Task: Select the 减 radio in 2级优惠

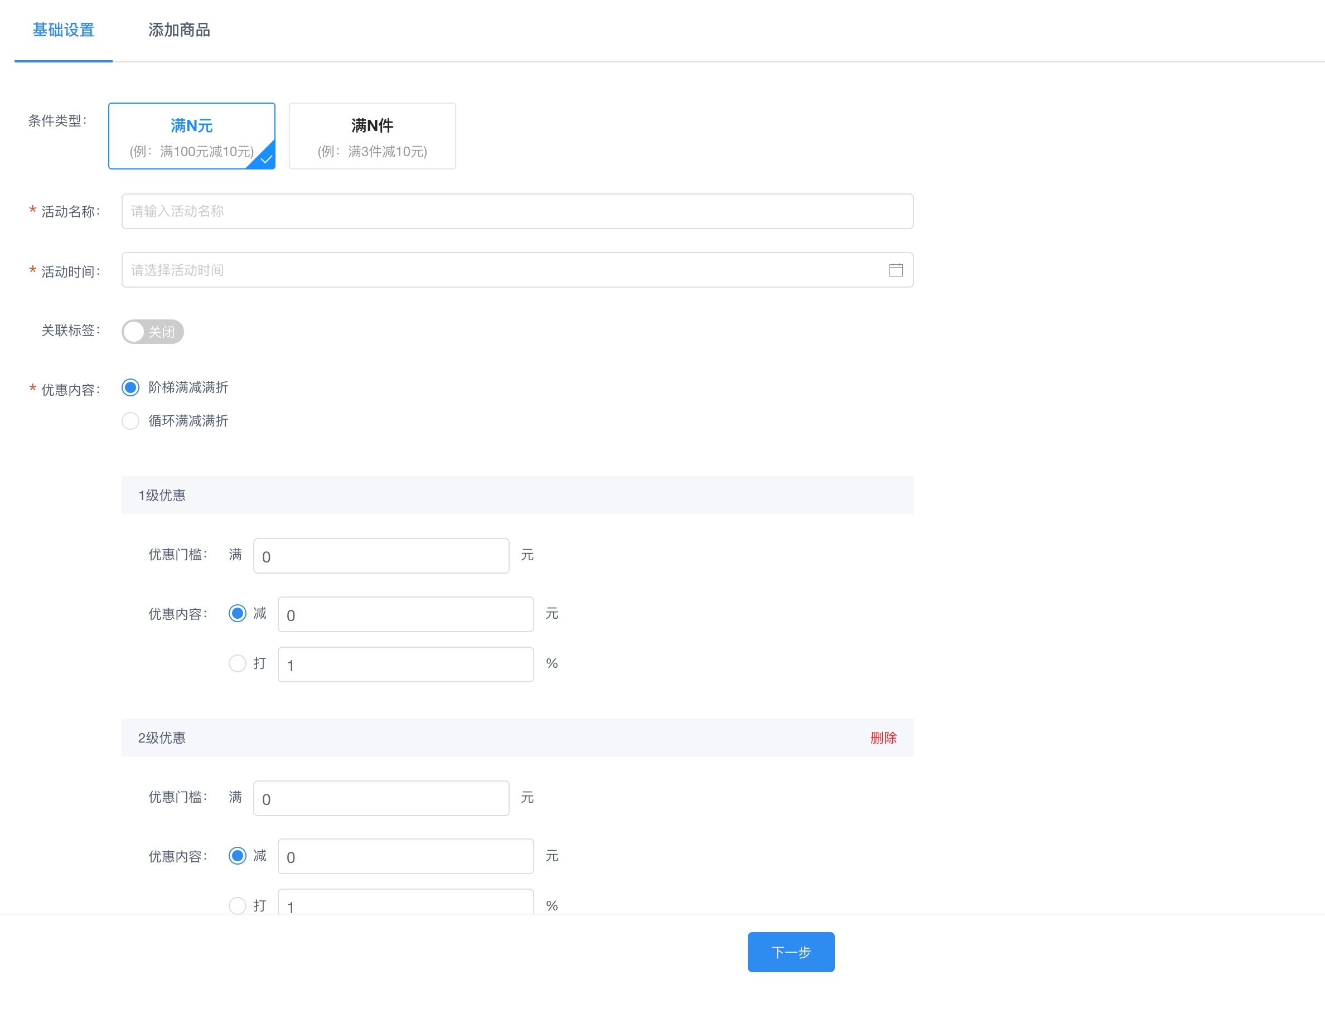Action: pyautogui.click(x=237, y=856)
